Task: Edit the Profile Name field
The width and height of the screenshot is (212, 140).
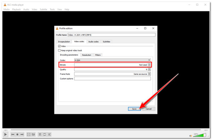Action: [x=112, y=35]
